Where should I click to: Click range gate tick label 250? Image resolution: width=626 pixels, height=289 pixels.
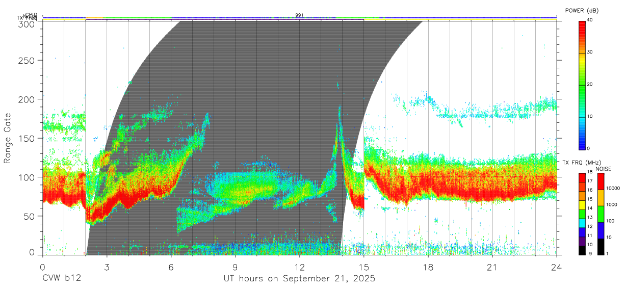[x=28, y=61]
